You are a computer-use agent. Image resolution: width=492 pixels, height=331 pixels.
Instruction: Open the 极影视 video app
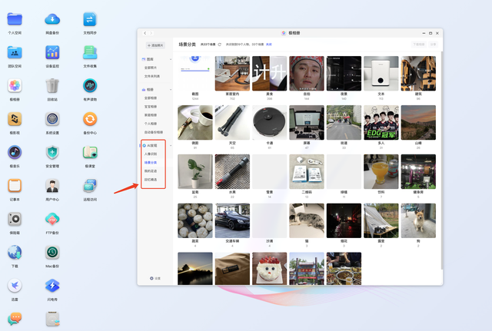coord(15,119)
